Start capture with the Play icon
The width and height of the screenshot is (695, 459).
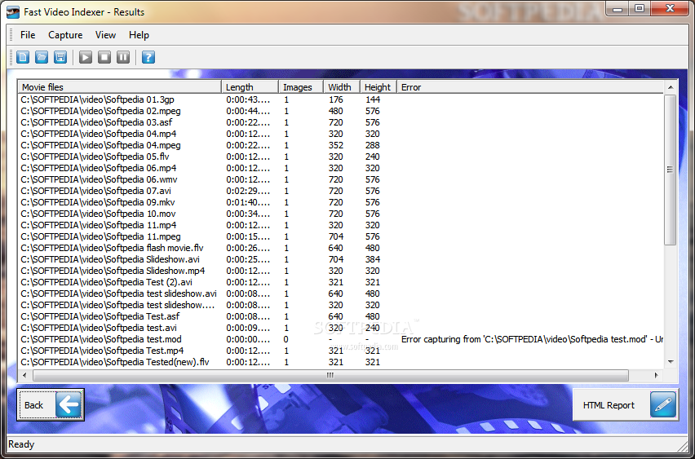point(86,57)
